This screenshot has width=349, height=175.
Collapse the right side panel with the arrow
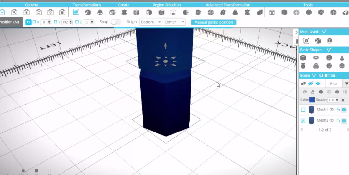click(x=296, y=32)
